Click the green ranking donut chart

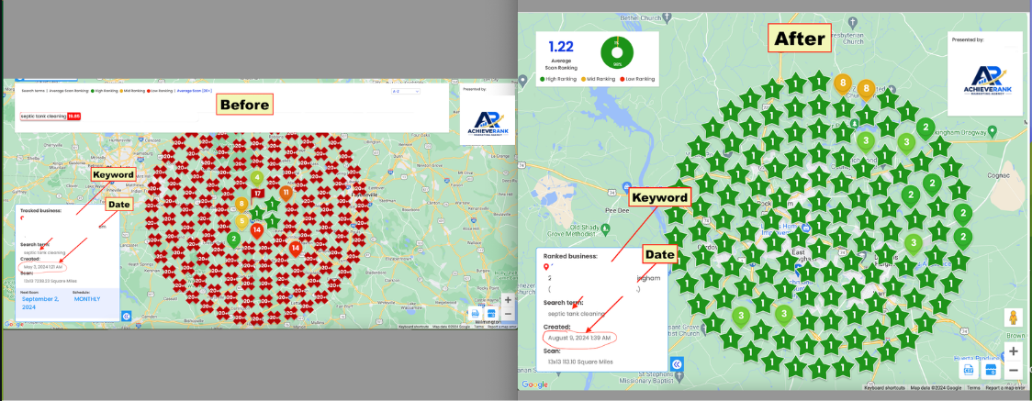(617, 52)
